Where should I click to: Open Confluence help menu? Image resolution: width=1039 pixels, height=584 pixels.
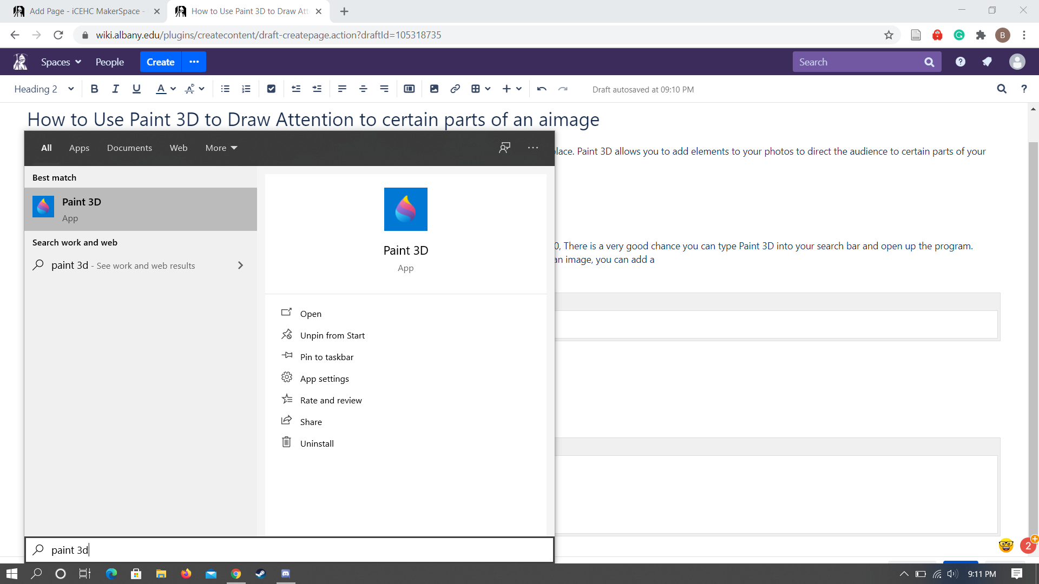961,62
